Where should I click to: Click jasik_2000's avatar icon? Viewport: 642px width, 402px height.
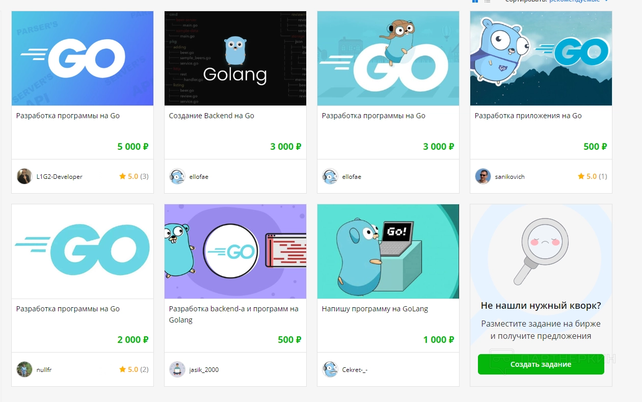coord(177,369)
